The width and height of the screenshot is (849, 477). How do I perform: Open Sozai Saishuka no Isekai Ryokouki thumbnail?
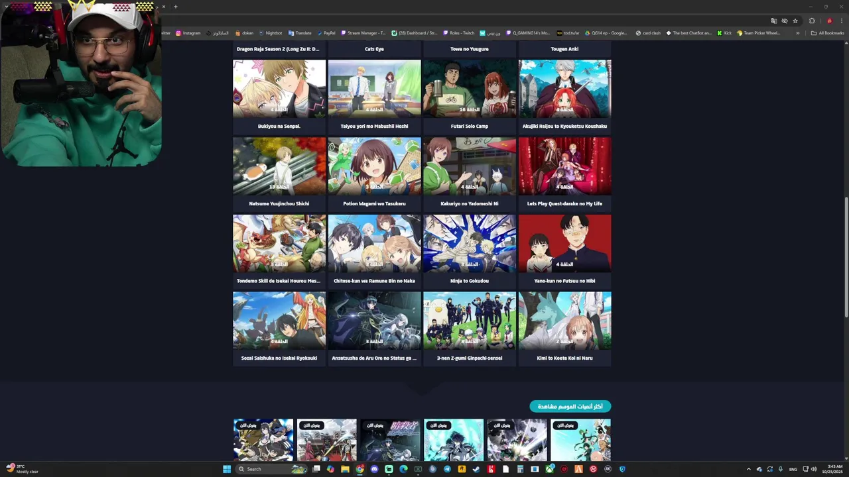(279, 321)
